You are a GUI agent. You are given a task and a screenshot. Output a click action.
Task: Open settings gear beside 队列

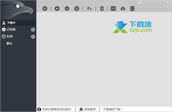click(33, 37)
